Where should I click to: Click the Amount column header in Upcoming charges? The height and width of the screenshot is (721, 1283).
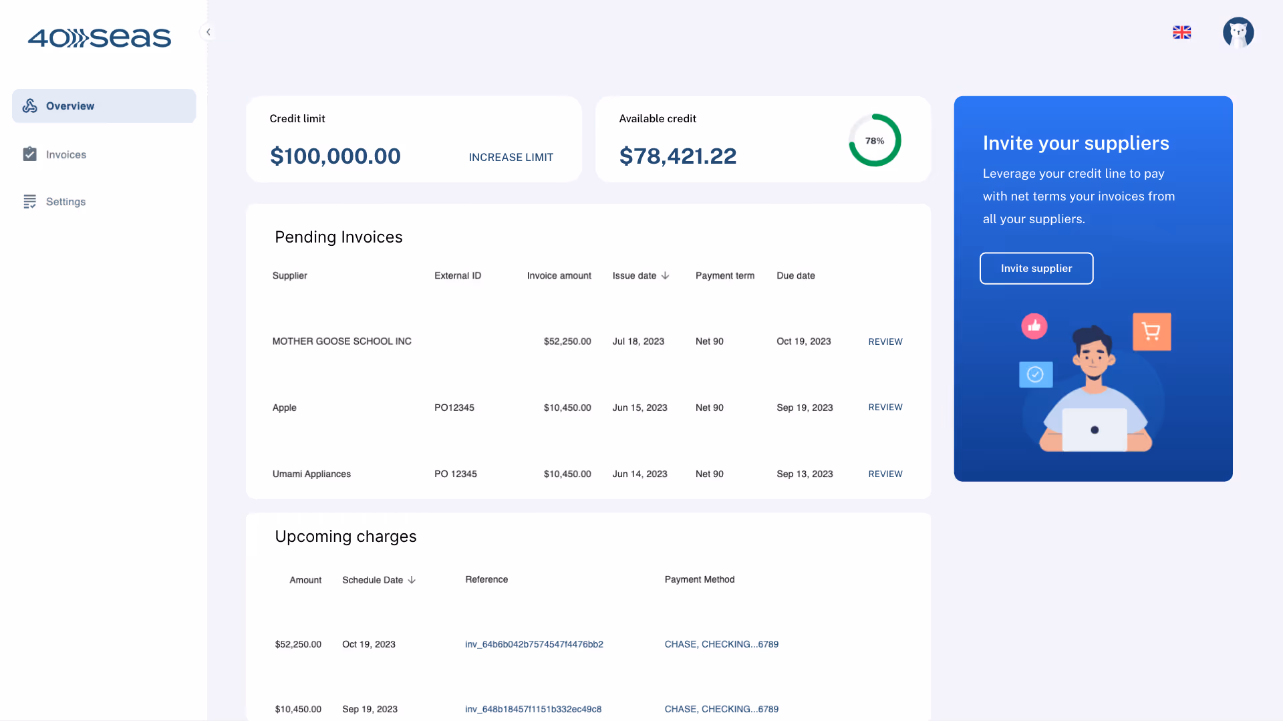(x=305, y=580)
